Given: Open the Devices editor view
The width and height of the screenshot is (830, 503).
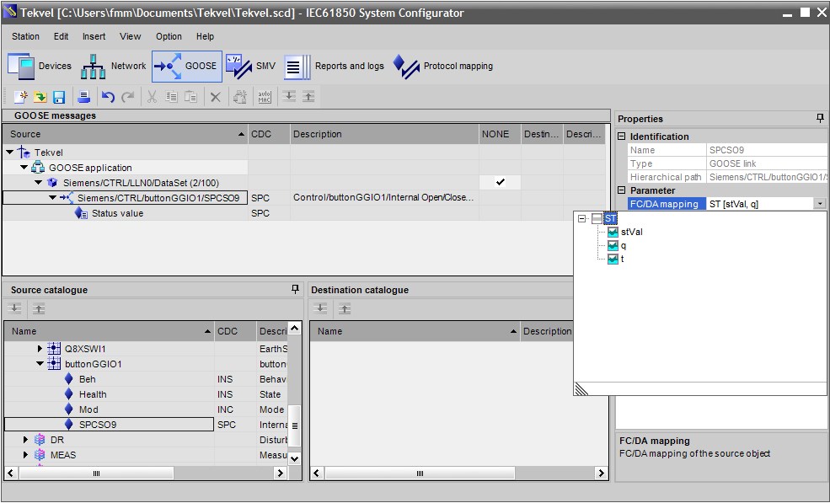Looking at the screenshot, I should (x=40, y=67).
